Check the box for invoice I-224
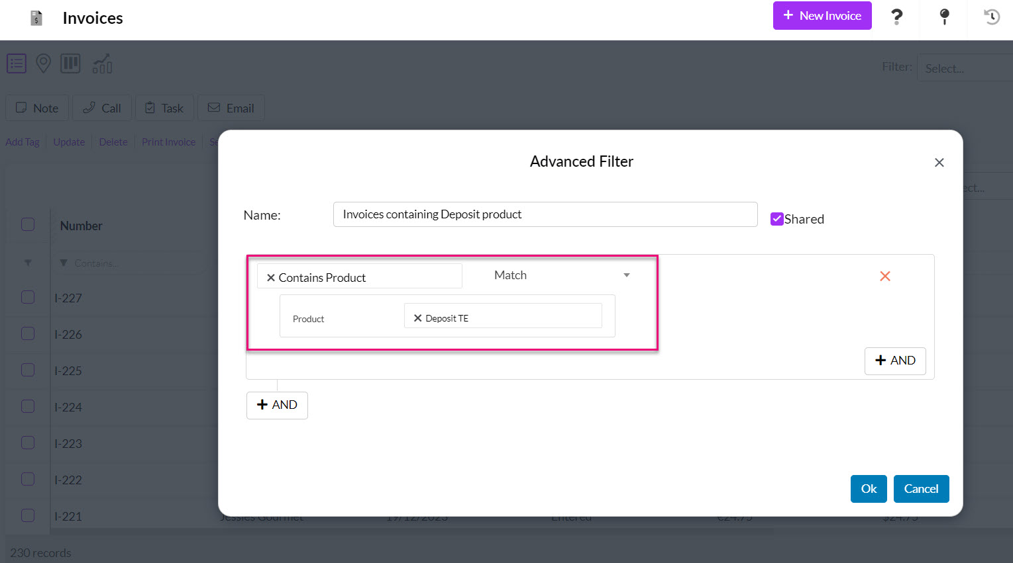 click(28, 406)
